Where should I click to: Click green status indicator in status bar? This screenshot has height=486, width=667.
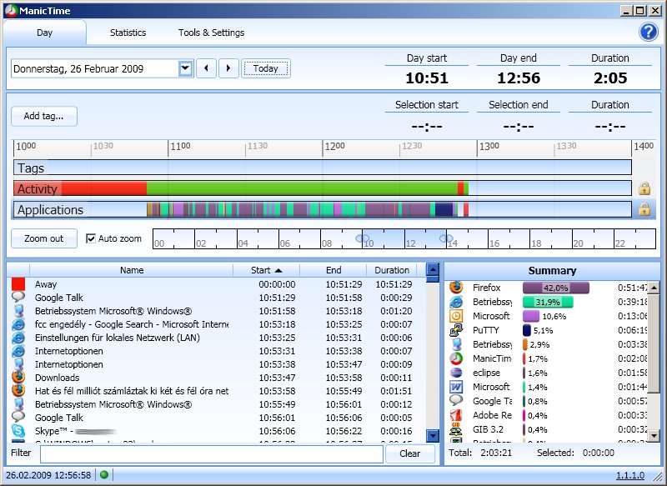tap(103, 474)
